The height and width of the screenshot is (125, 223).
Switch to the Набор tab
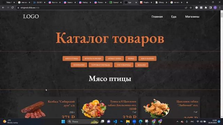85,2
